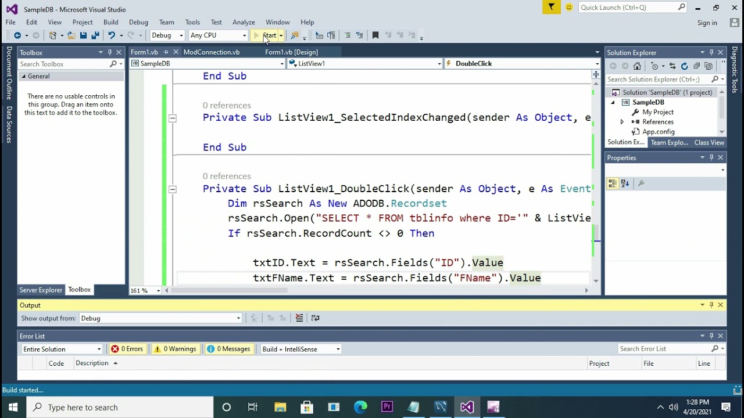744x418 pixels.
Task: Switch to the Class View tab
Action: point(709,142)
